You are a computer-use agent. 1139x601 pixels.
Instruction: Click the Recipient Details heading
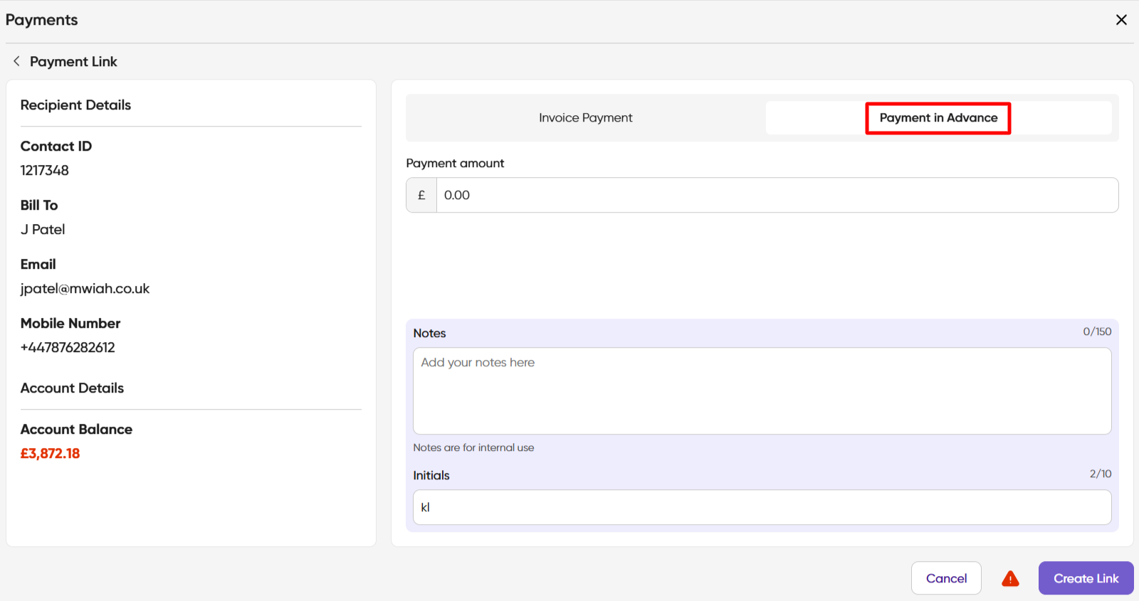75,105
